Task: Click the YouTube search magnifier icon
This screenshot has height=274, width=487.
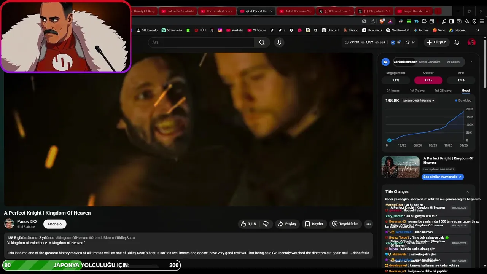Action: tap(262, 42)
